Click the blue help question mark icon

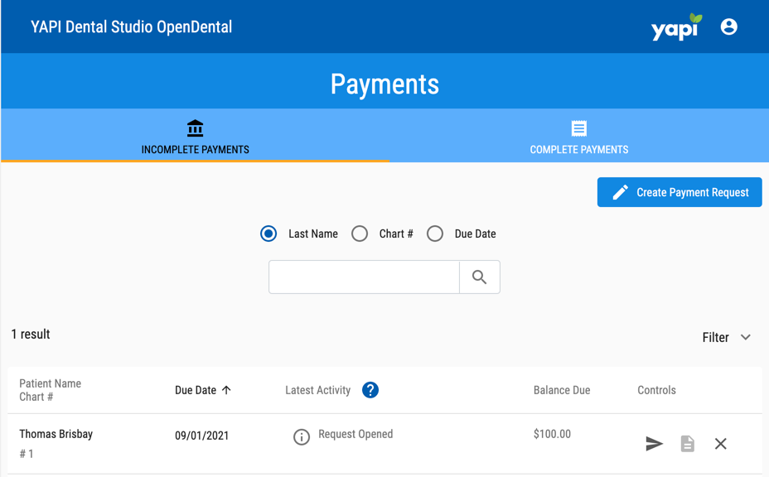[x=370, y=390]
